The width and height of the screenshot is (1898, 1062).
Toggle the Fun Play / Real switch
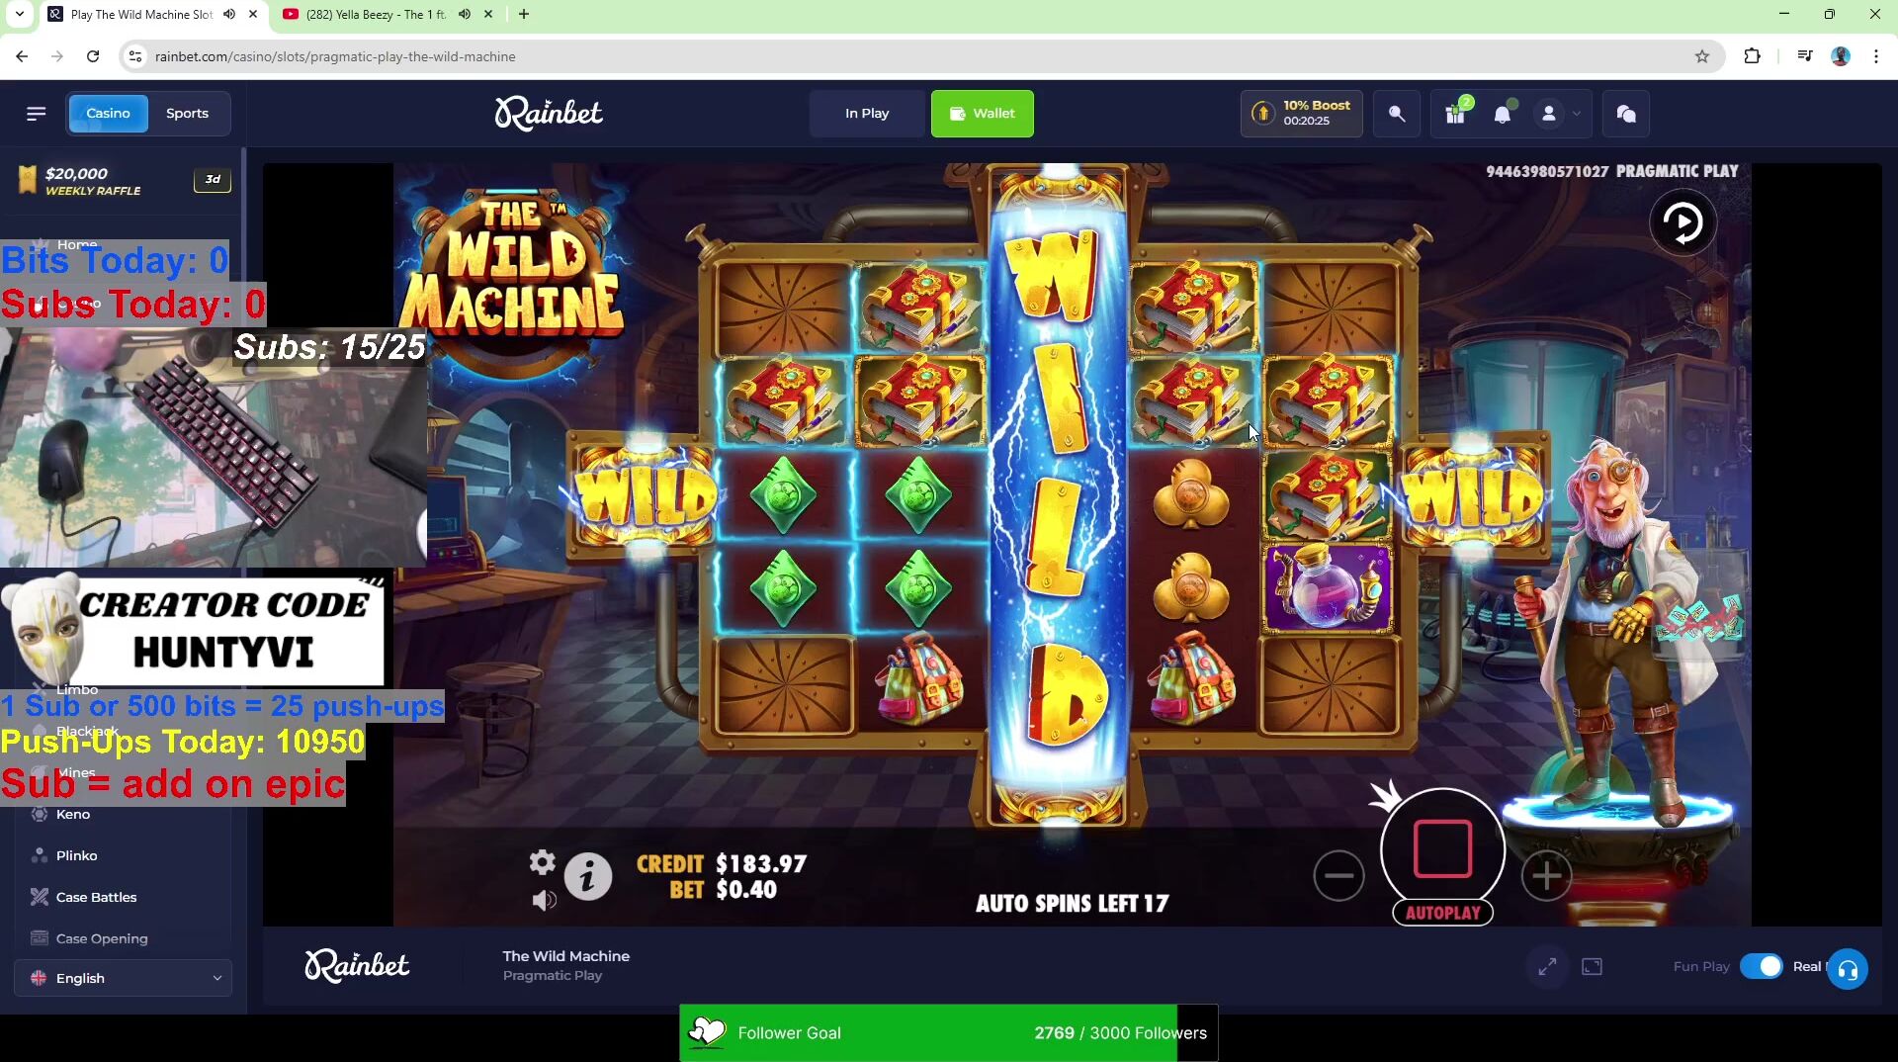pyautogui.click(x=1761, y=966)
